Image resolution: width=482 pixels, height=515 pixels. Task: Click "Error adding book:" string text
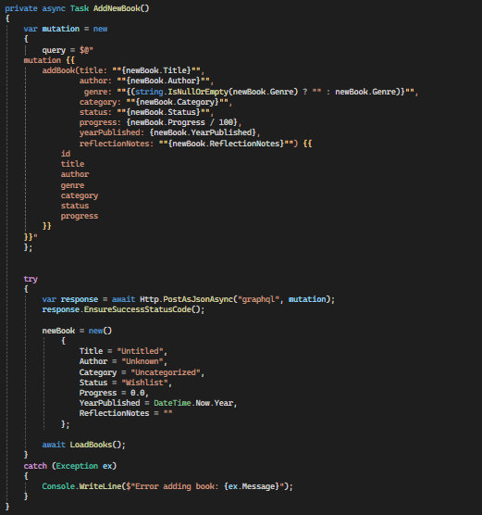[x=177, y=486]
